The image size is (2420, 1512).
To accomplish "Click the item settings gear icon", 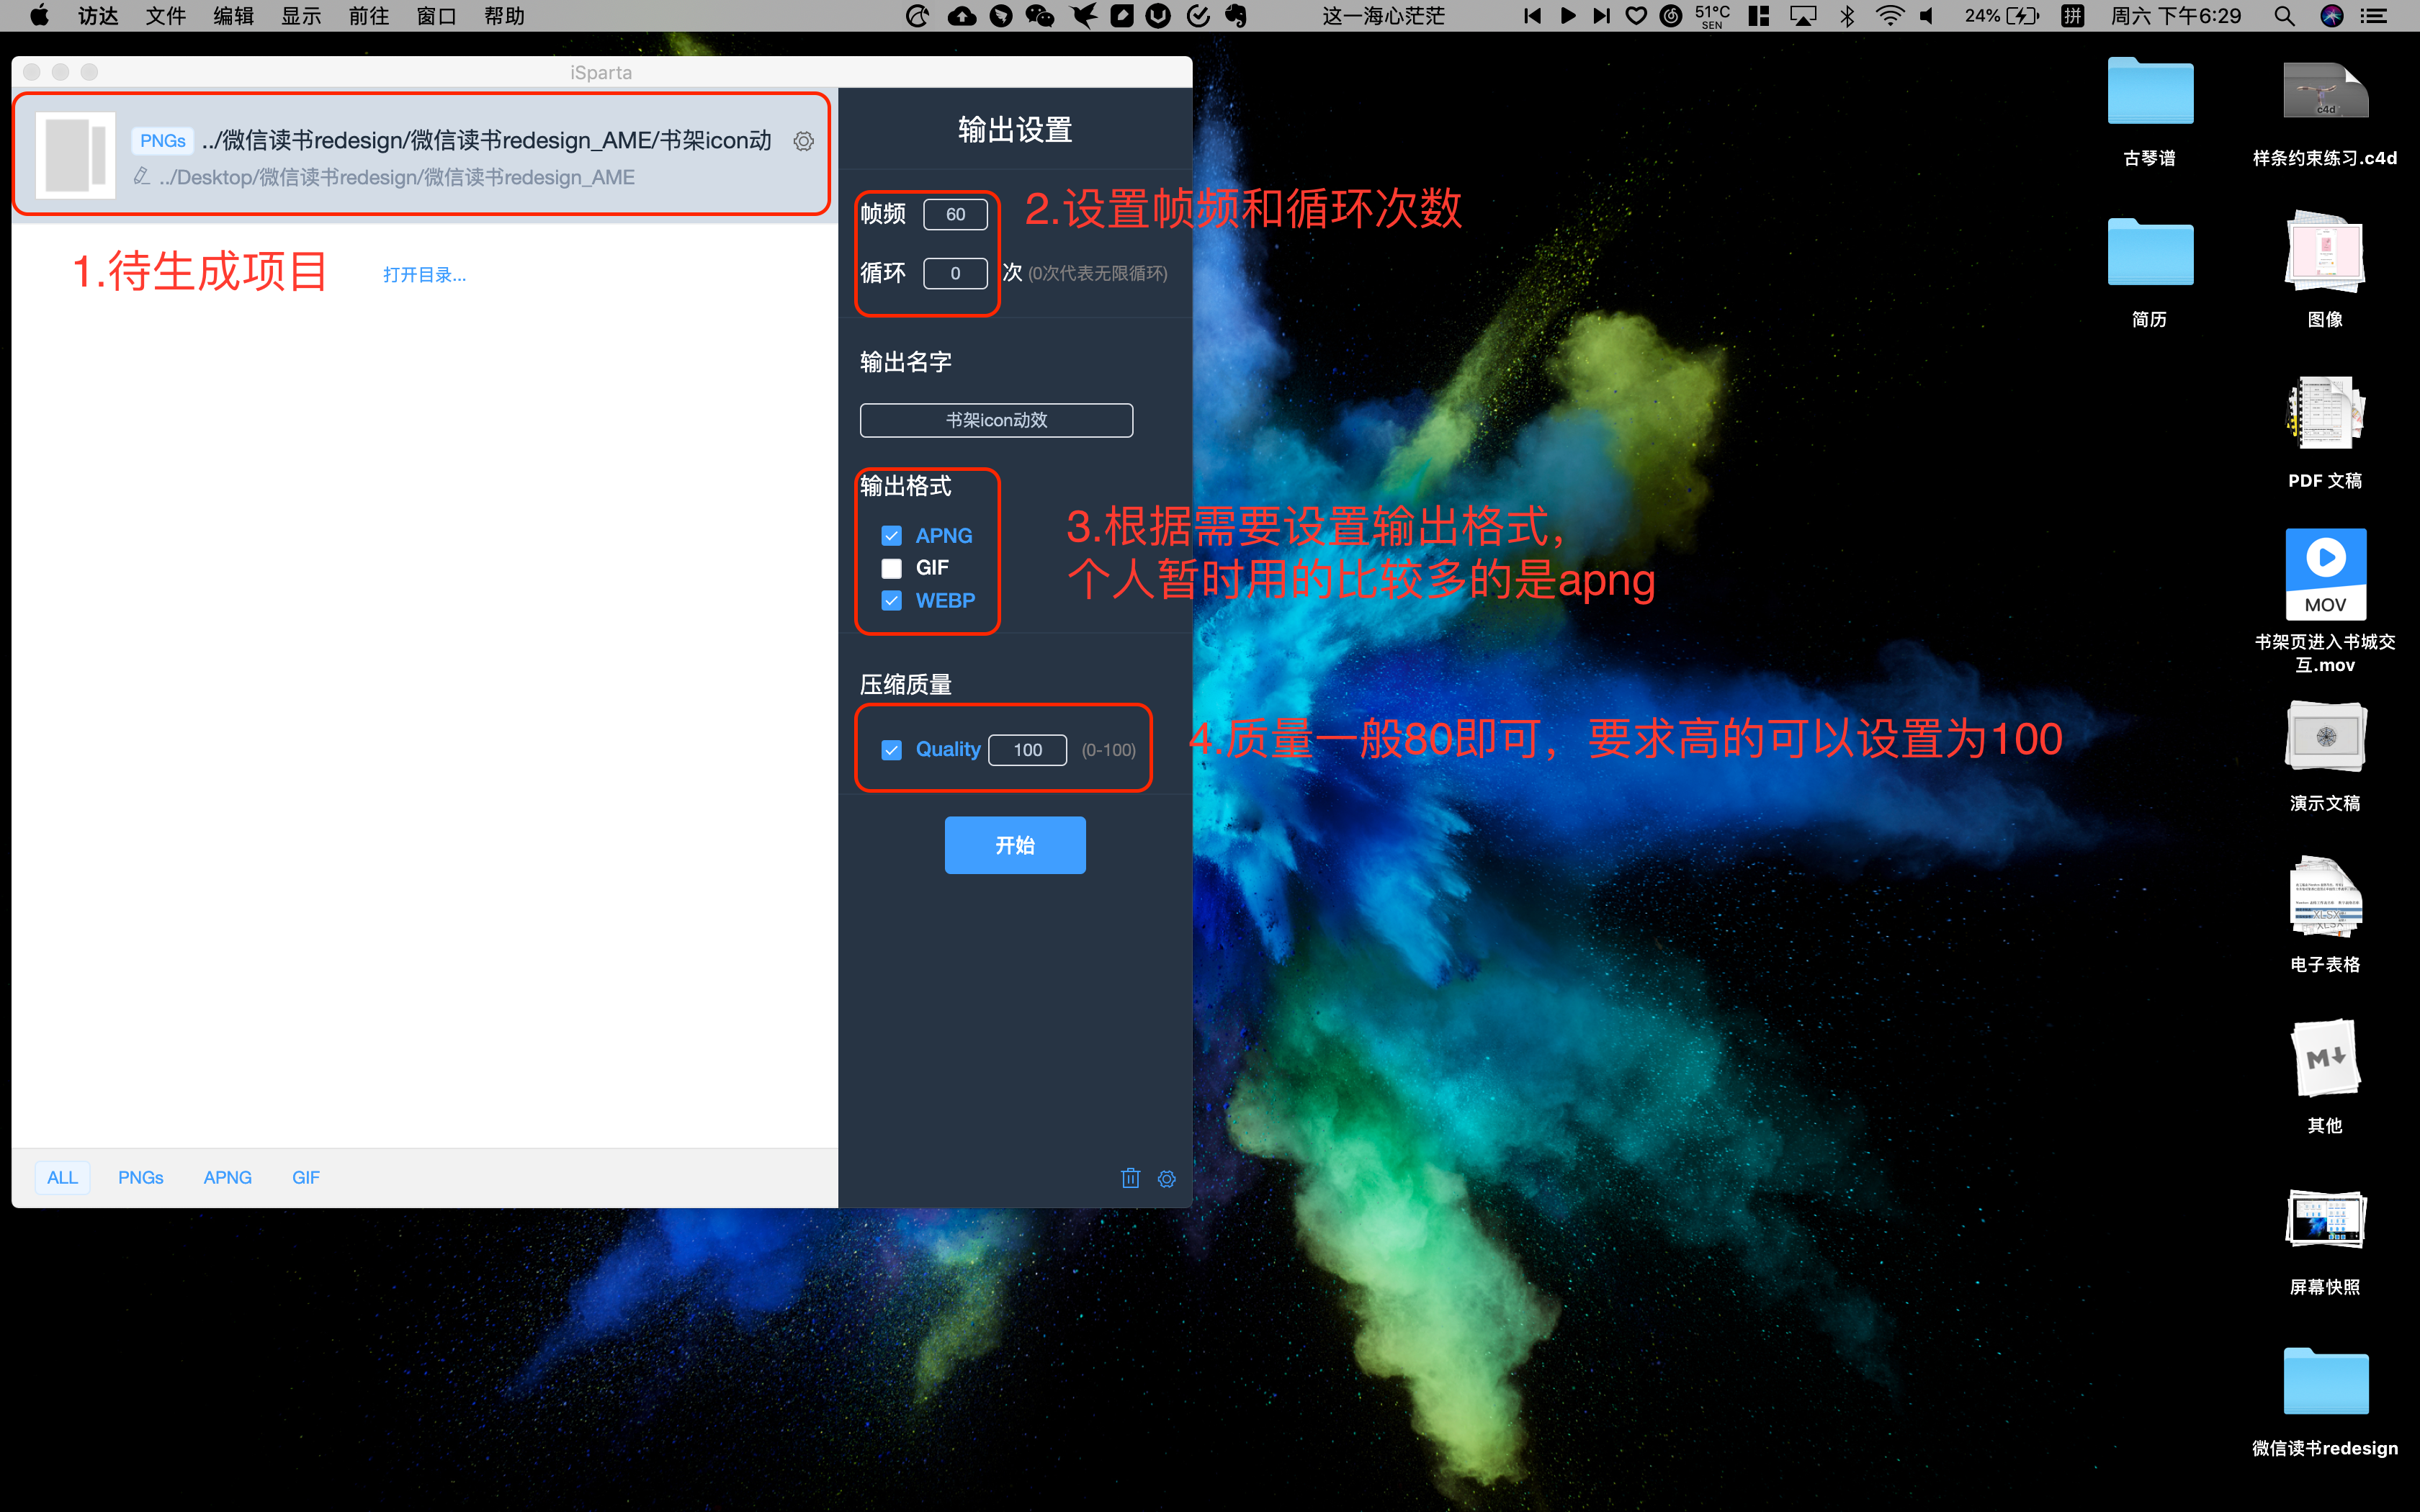I will tap(803, 141).
